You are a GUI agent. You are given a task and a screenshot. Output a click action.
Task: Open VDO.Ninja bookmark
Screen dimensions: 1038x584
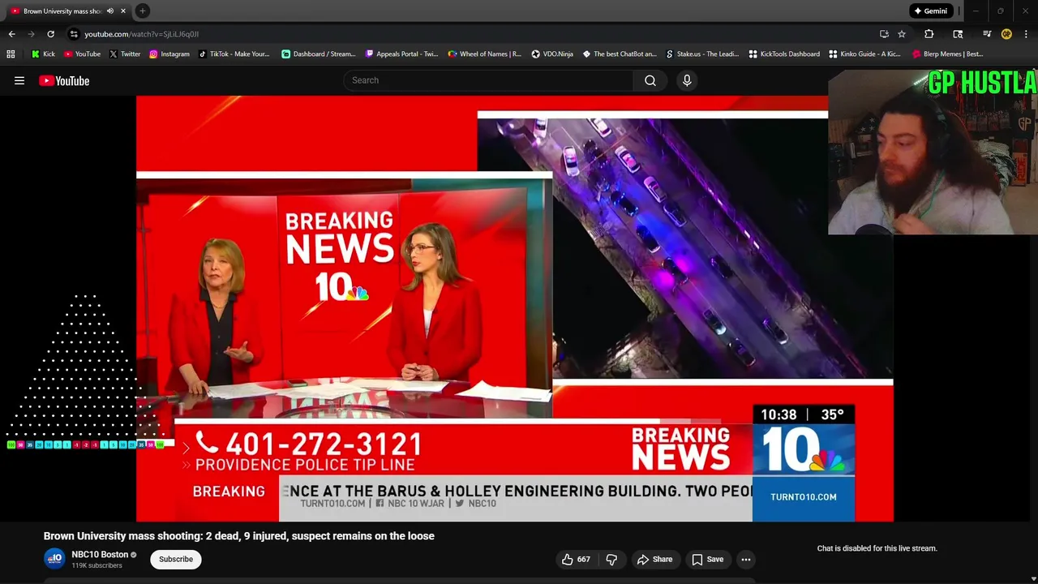552,54
